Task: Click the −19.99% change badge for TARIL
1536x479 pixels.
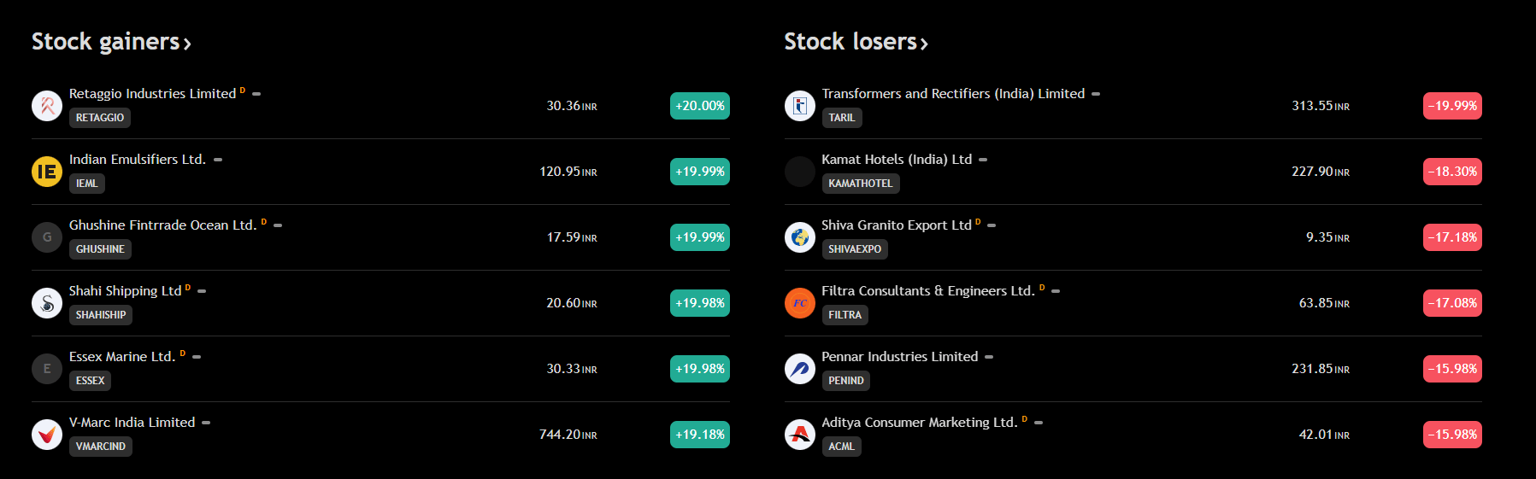Action: point(1452,106)
